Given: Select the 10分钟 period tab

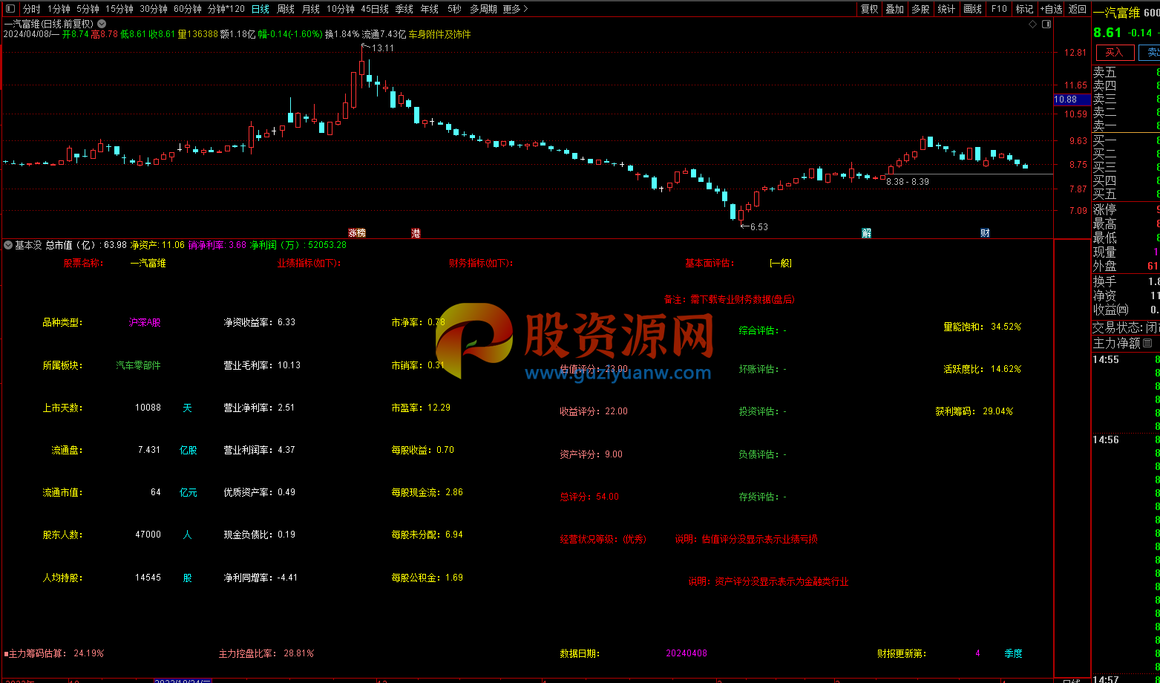Looking at the screenshot, I should click(x=341, y=9).
